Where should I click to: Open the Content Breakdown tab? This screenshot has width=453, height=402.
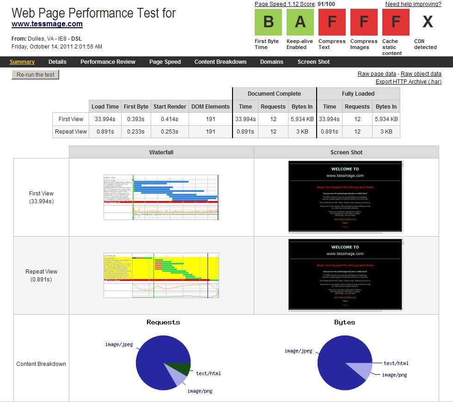(220, 62)
